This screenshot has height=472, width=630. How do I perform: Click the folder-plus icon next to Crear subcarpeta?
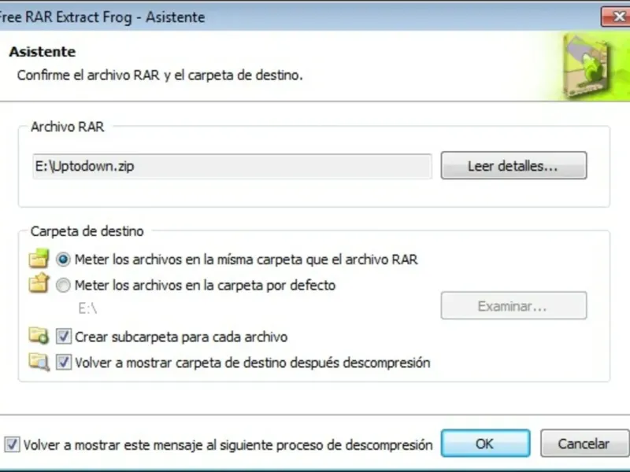coord(39,336)
